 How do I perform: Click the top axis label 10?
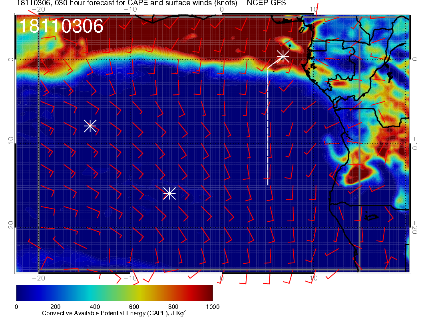[x=314, y=9]
